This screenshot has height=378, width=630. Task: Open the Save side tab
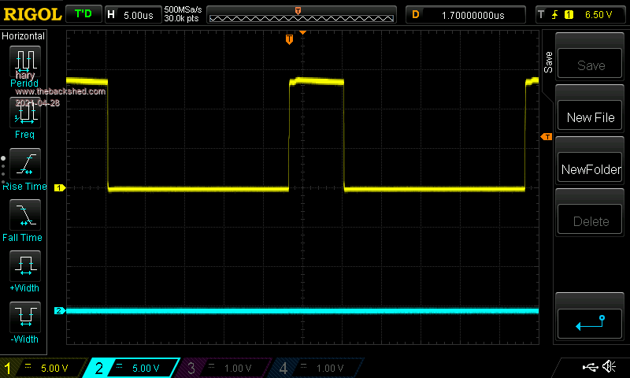coord(547,60)
